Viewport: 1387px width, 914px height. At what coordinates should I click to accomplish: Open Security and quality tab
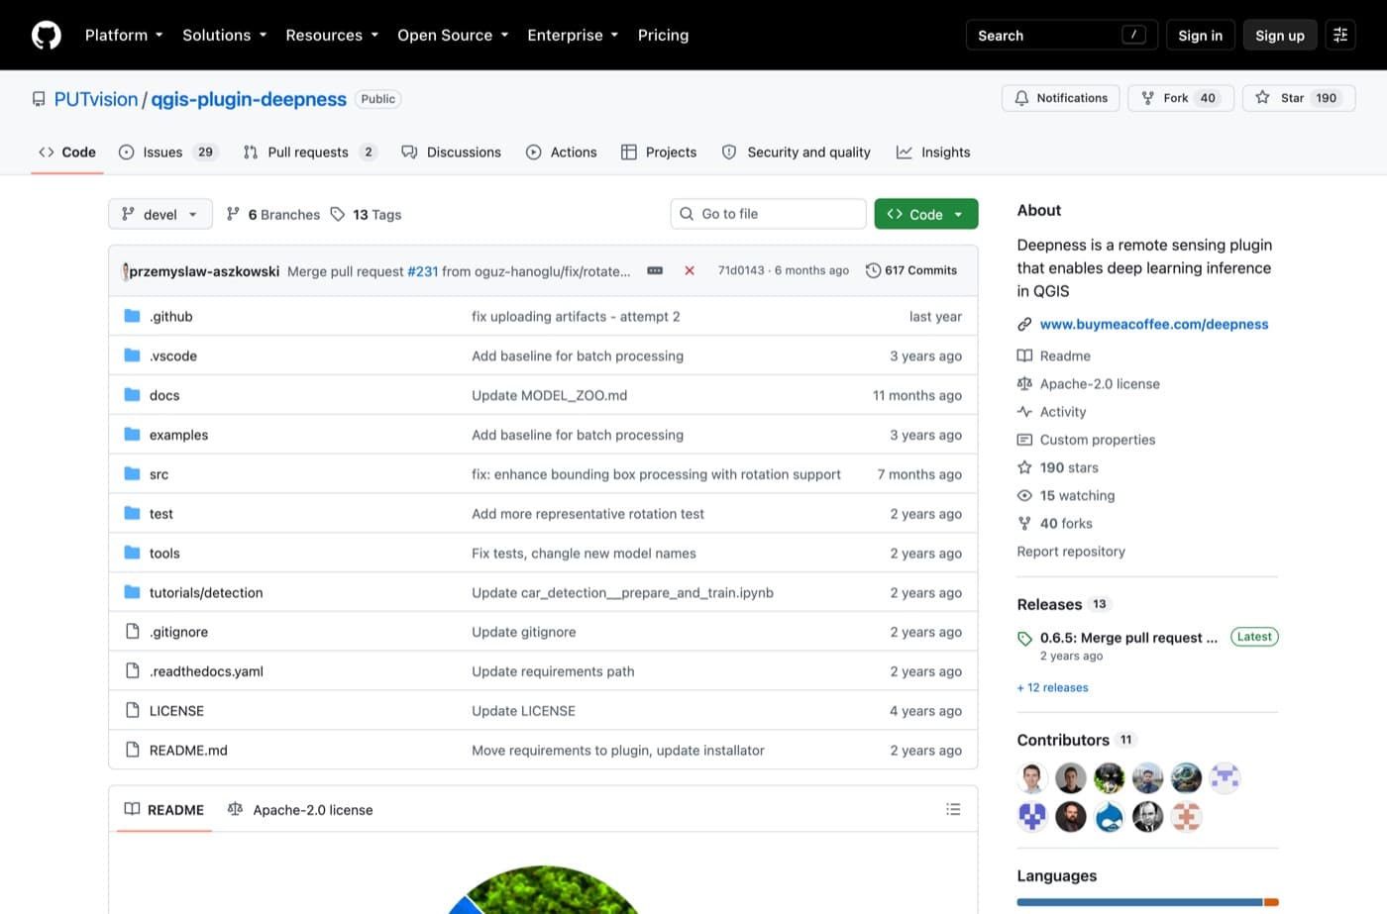[797, 152]
